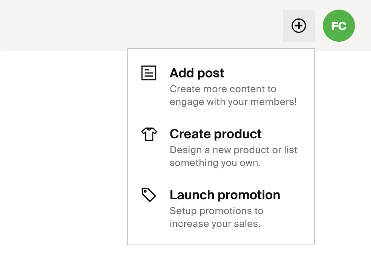371x267 pixels.
Task: Select the post document icon in the menu
Action: click(x=149, y=73)
